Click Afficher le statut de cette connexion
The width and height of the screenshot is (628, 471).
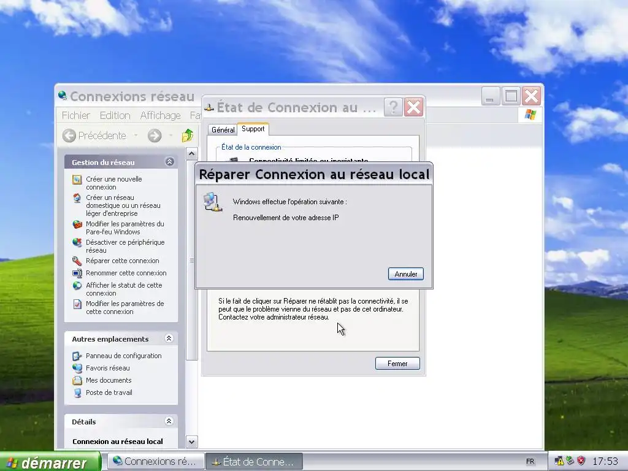[x=124, y=289]
